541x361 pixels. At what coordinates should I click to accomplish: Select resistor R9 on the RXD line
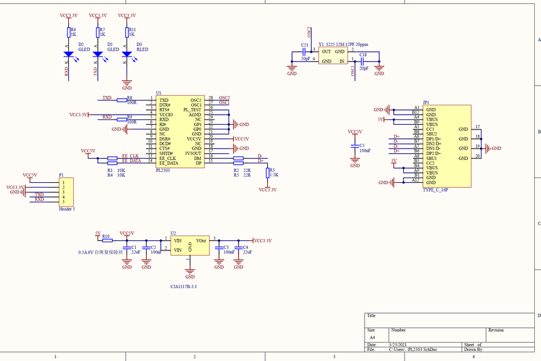point(122,119)
